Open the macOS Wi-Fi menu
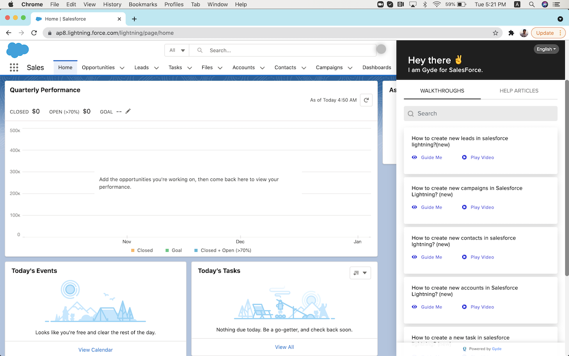This screenshot has width=569, height=356. click(437, 4)
